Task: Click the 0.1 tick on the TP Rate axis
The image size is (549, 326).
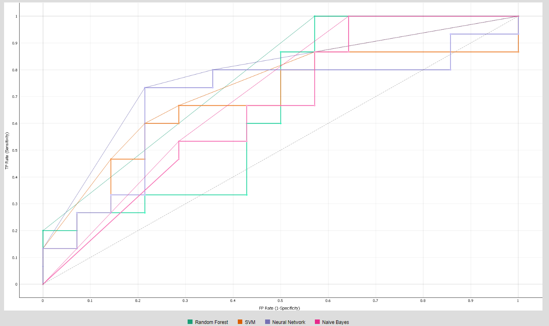Action: point(15,258)
